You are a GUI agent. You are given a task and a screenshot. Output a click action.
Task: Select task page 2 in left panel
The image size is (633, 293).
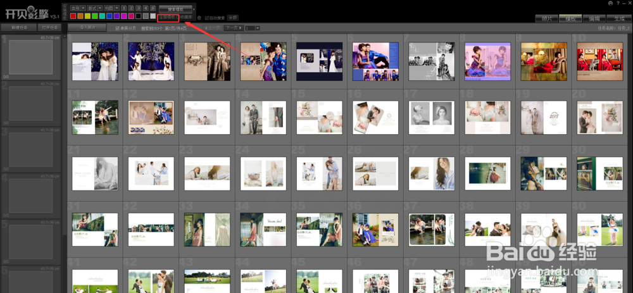30,103
